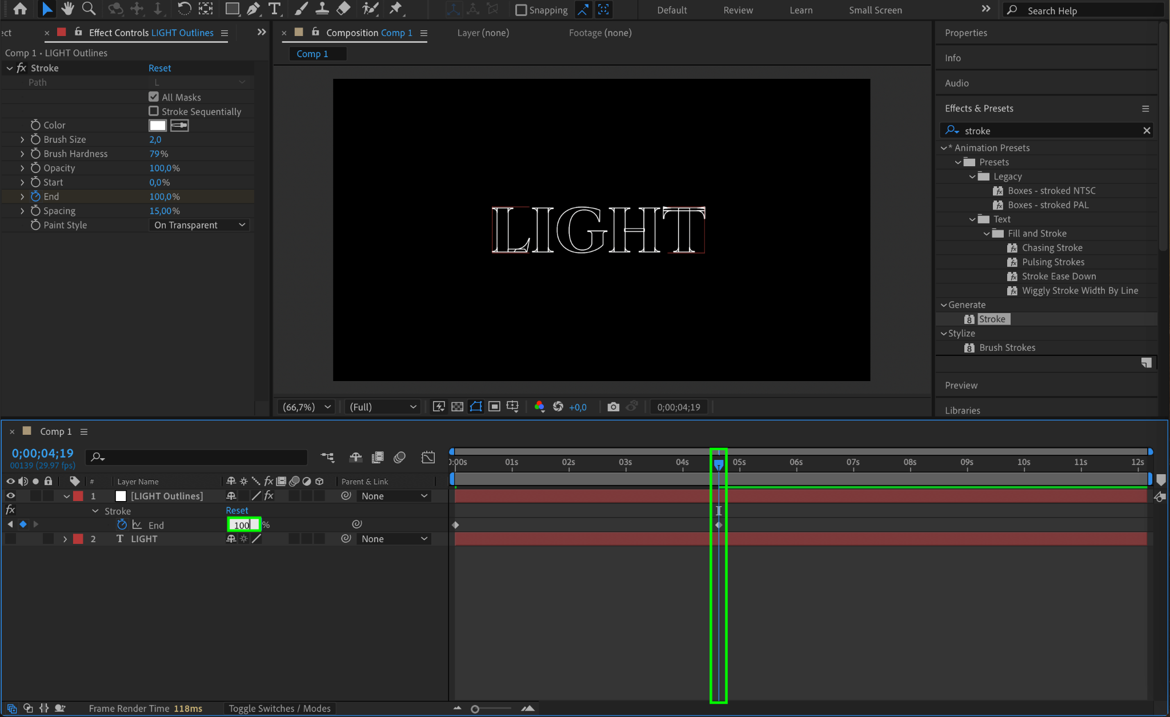Open the Paint Style dropdown
This screenshot has height=717, width=1170.
click(x=199, y=225)
